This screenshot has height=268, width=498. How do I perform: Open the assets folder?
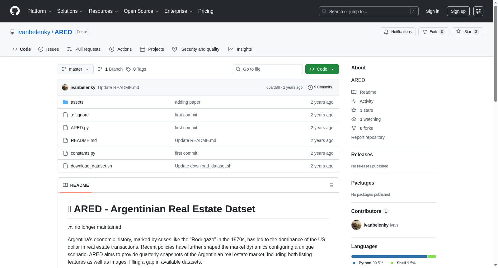(x=77, y=102)
